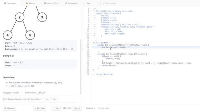Place cursor on line 18 leftHeight statement
The width and height of the screenshot is (200, 112).
(x=115, y=47)
